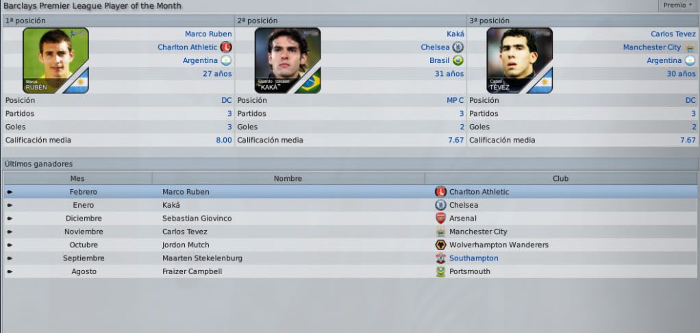
Task: Sort winners by the Nombre column header
Action: click(x=288, y=179)
